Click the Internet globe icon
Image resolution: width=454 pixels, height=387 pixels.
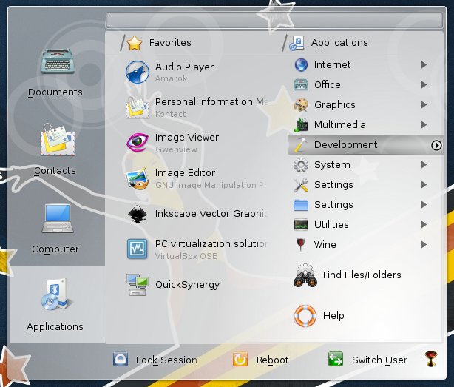coord(301,64)
